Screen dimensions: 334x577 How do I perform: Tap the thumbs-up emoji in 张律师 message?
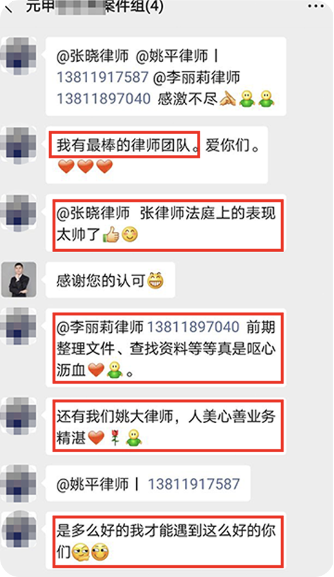(111, 234)
